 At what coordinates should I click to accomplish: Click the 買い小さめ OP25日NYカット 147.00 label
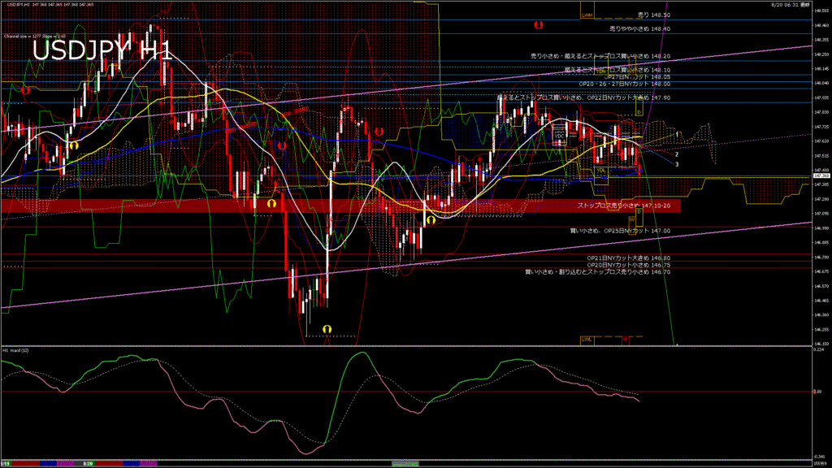(x=620, y=231)
